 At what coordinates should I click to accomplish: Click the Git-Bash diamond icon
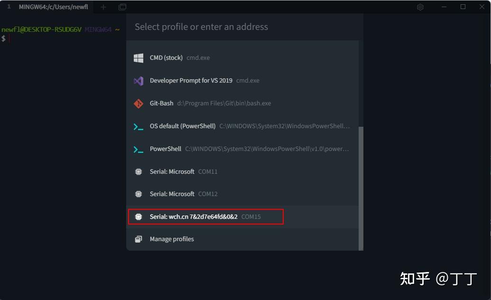click(139, 103)
